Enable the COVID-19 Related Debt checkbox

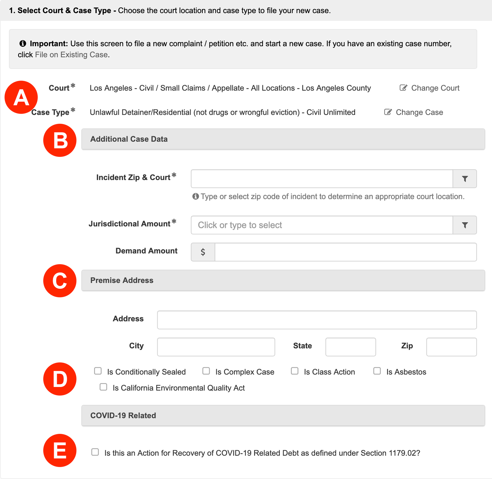pos(95,452)
